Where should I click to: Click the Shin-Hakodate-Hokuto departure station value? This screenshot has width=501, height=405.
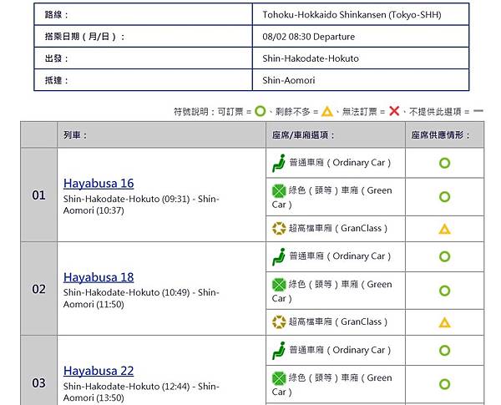(311, 58)
